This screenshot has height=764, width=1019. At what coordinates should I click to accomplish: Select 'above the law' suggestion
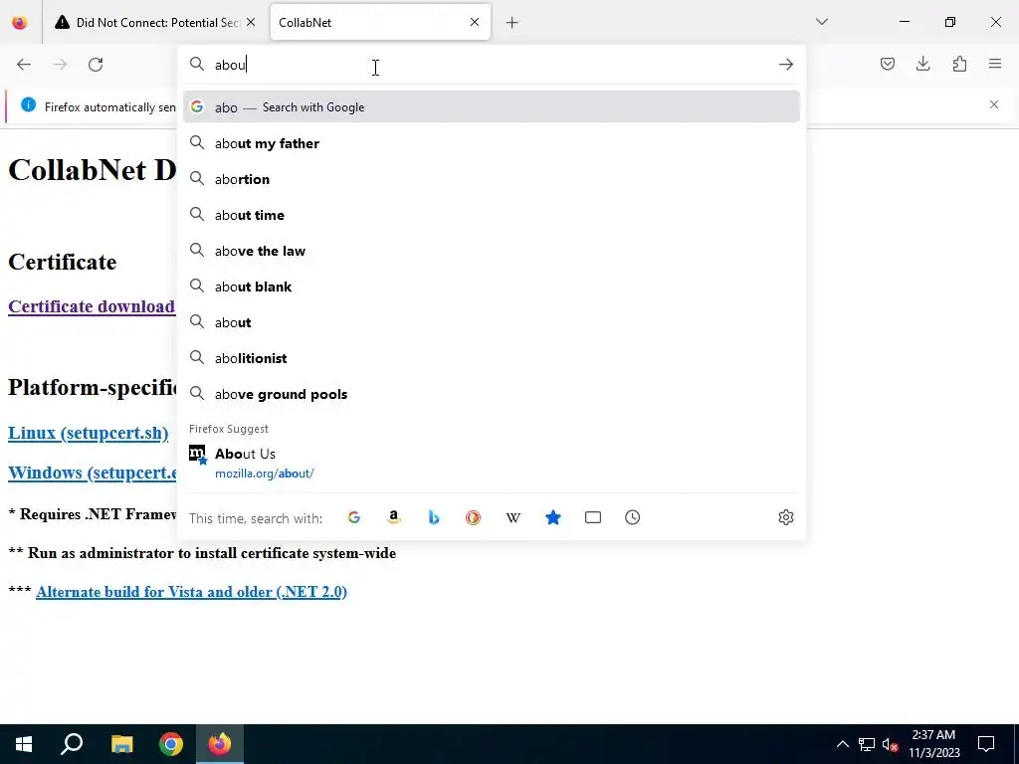[x=492, y=250]
